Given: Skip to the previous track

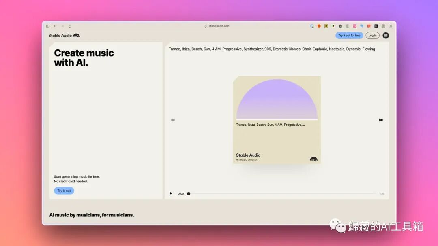Looking at the screenshot, I should click(x=173, y=120).
